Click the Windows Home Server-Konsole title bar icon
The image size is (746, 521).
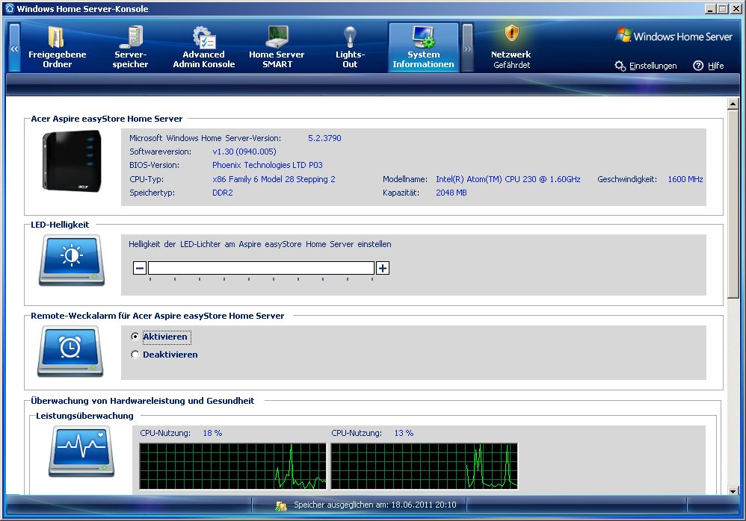tap(10, 8)
